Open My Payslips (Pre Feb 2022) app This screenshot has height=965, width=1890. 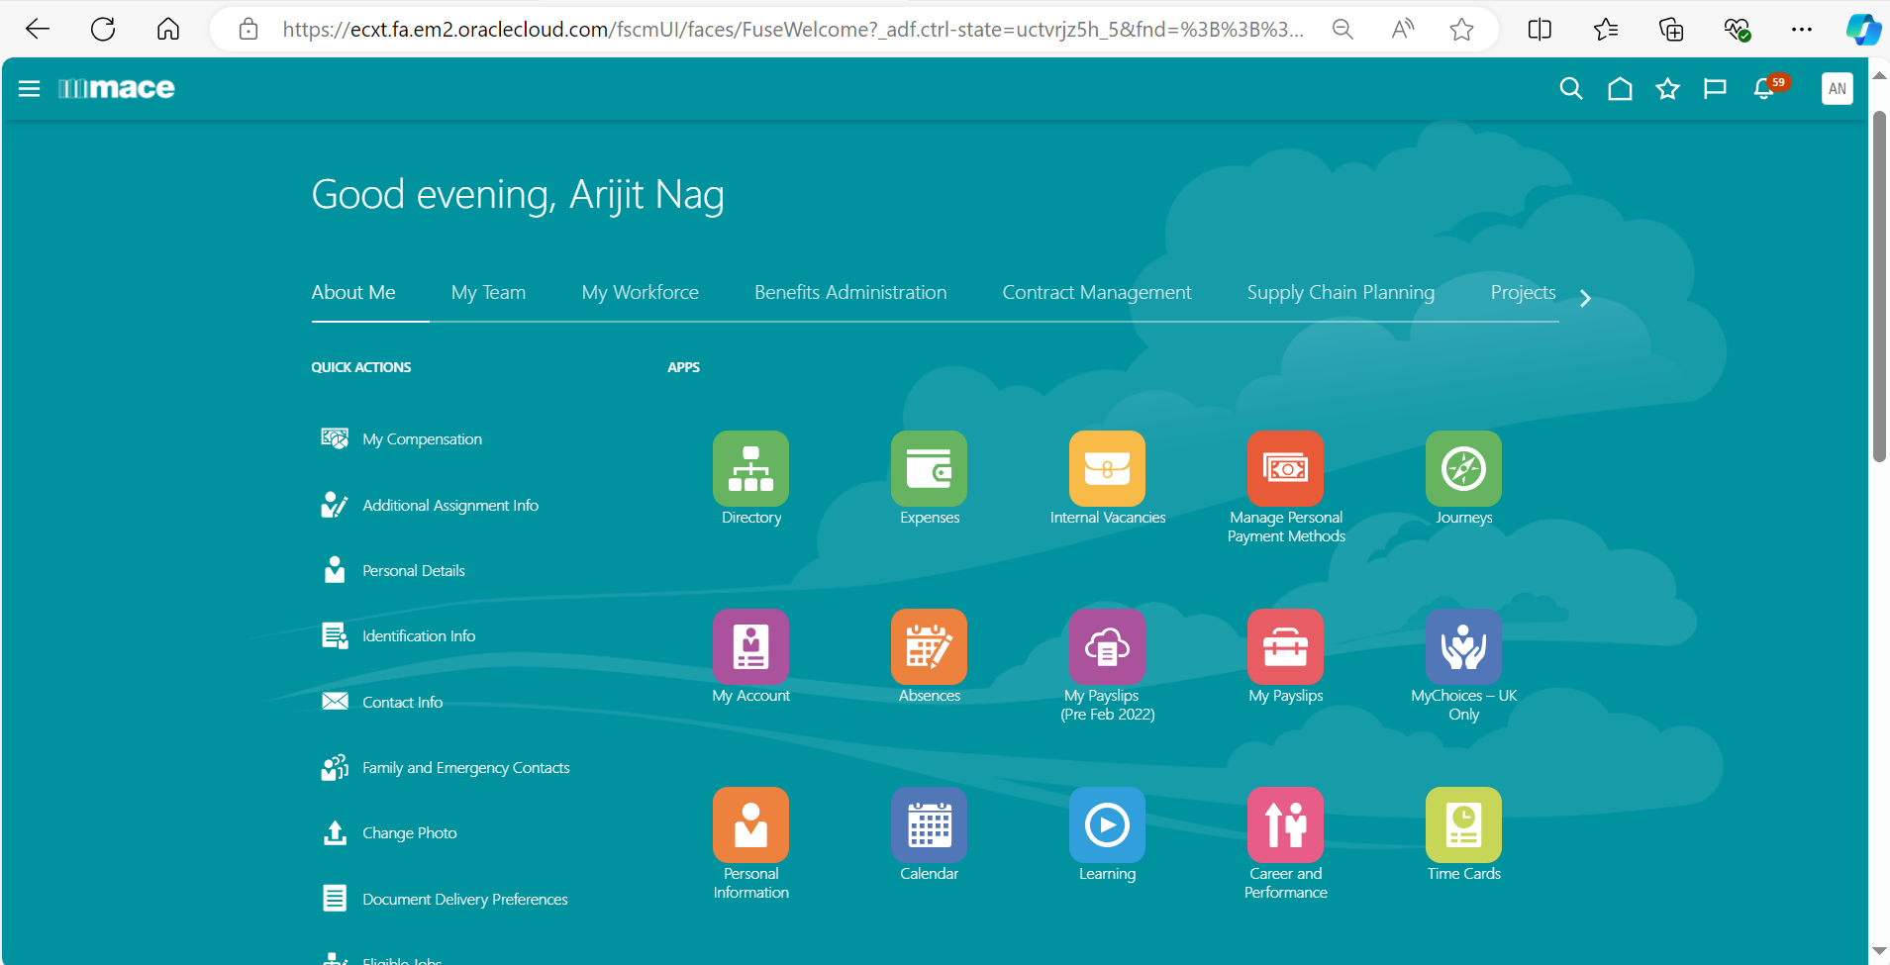click(1107, 646)
